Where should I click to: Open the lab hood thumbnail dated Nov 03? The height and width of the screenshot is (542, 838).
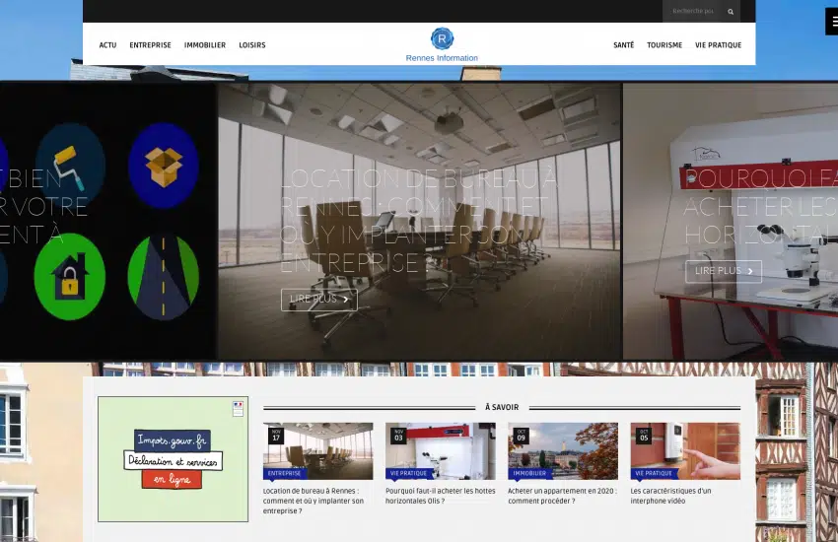pos(441,450)
